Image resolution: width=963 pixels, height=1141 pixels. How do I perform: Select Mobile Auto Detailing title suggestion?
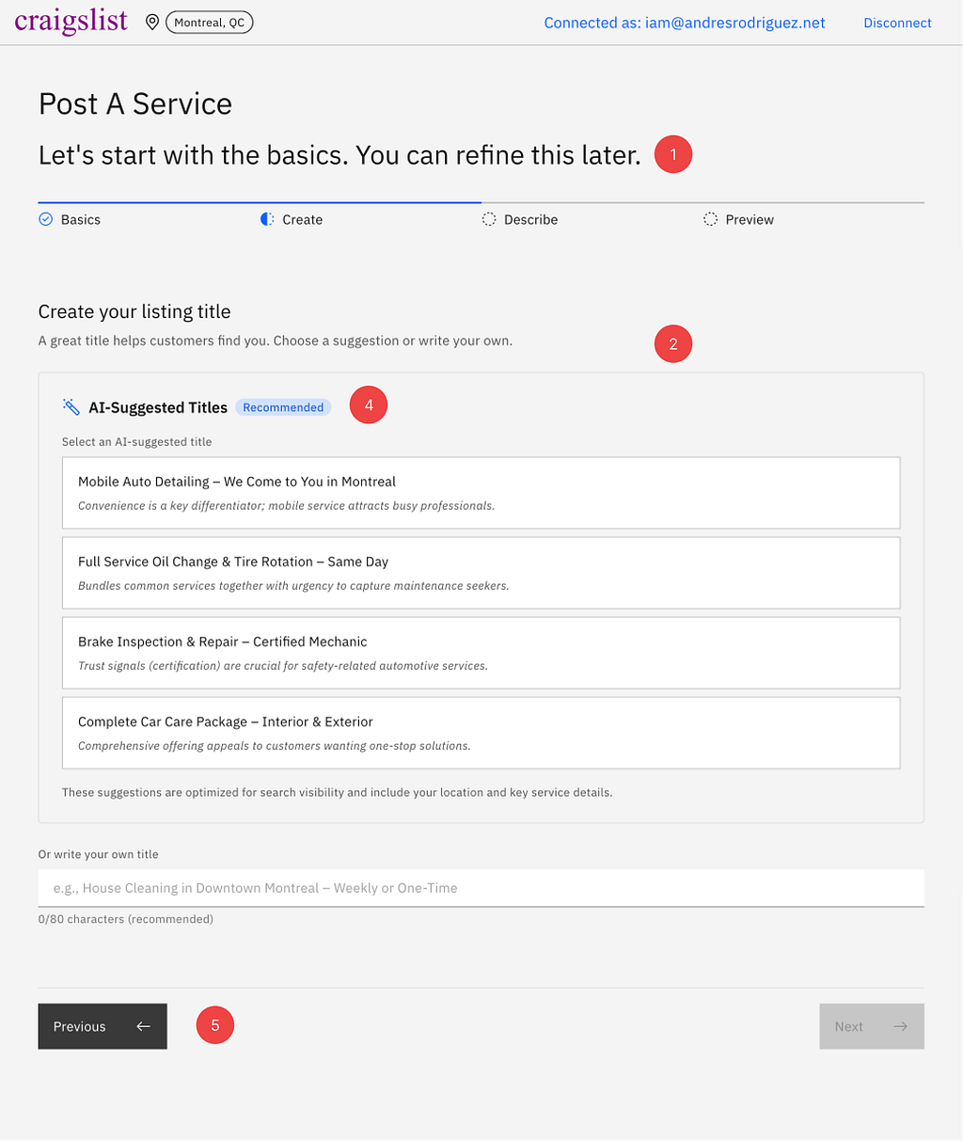(x=481, y=493)
